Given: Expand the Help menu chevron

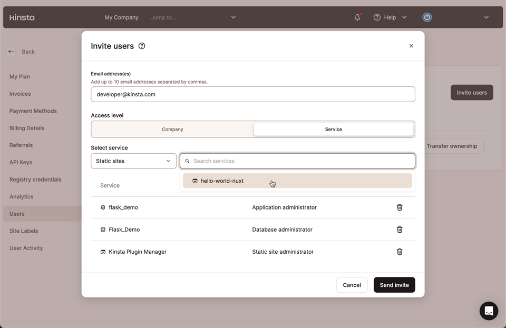Looking at the screenshot, I should point(404,17).
